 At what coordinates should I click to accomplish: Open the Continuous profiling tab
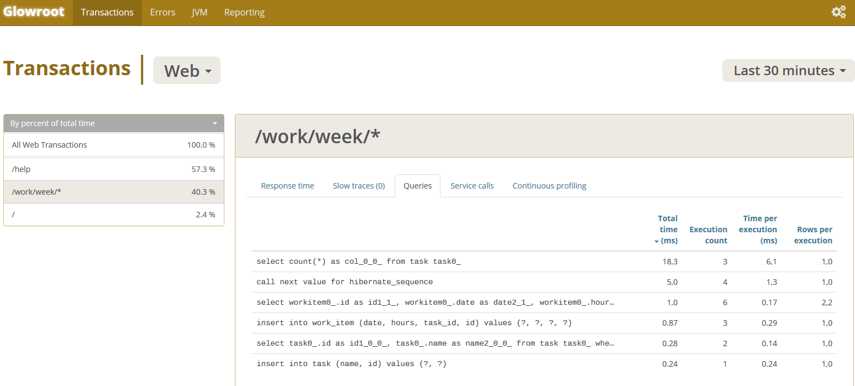pyautogui.click(x=549, y=186)
